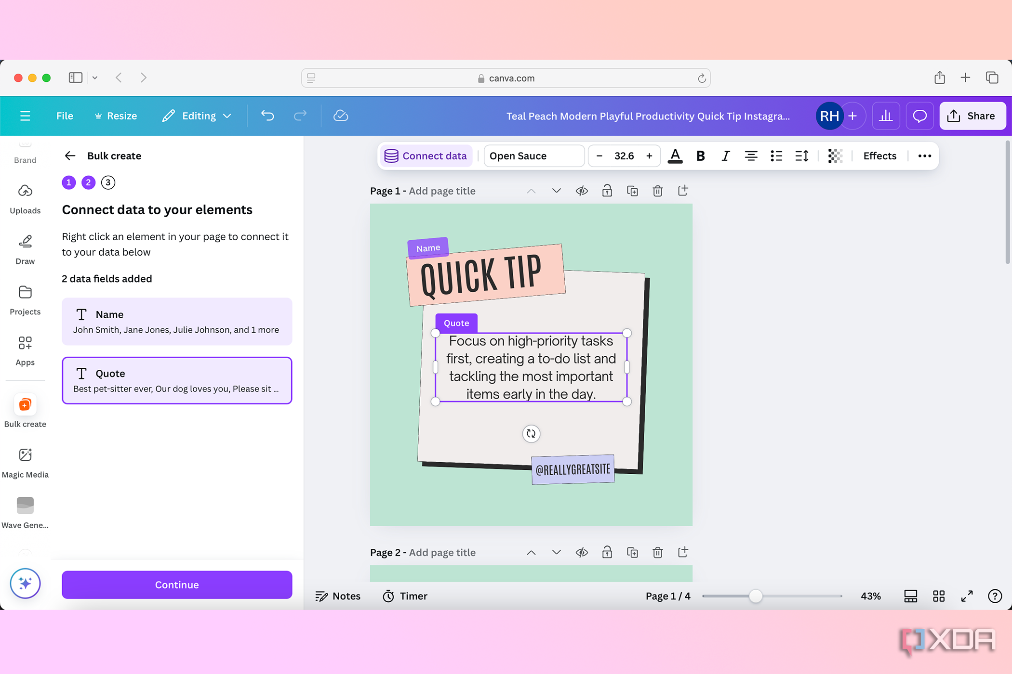Go to Bulk create step 2

pos(88,182)
